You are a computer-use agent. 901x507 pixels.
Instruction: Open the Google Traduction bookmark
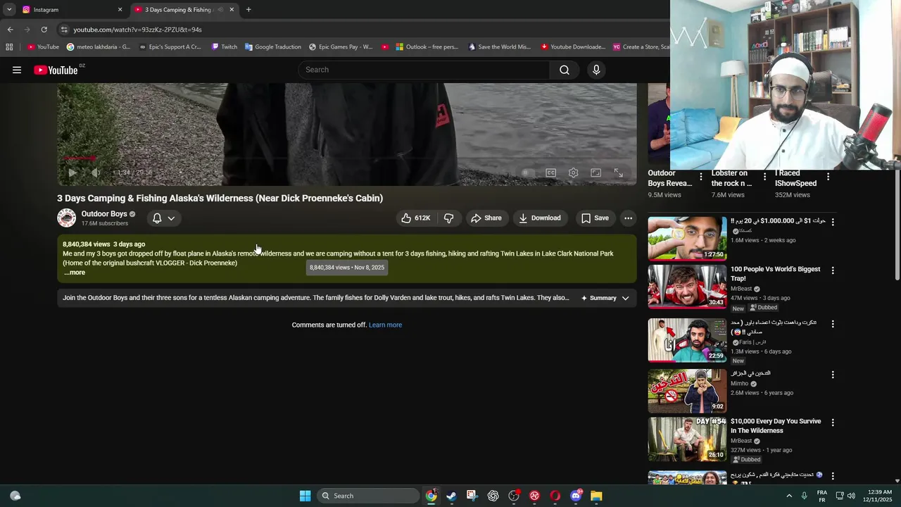coord(273,47)
